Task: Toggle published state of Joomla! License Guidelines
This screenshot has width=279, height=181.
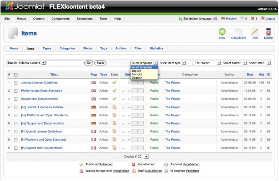Action: click(x=114, y=82)
